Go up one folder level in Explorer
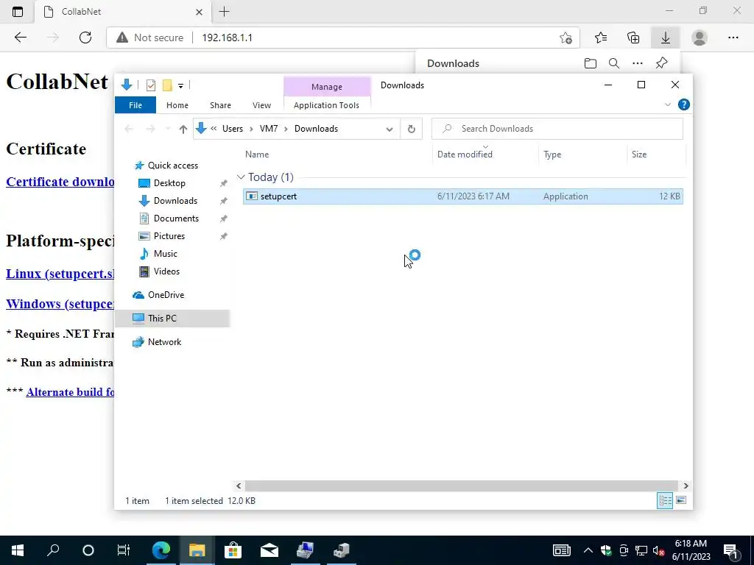This screenshot has height=565, width=754. tap(183, 129)
